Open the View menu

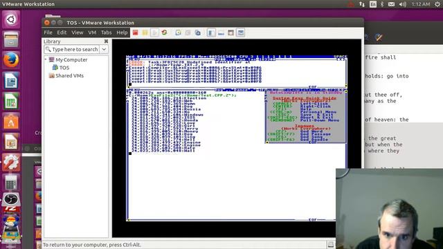(77, 33)
